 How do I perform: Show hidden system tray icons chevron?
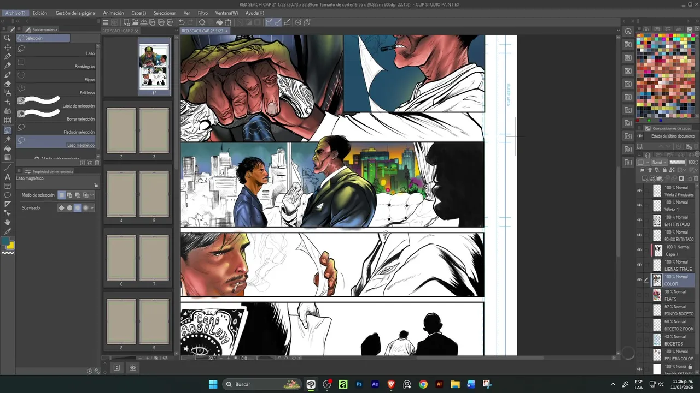pos(612,384)
